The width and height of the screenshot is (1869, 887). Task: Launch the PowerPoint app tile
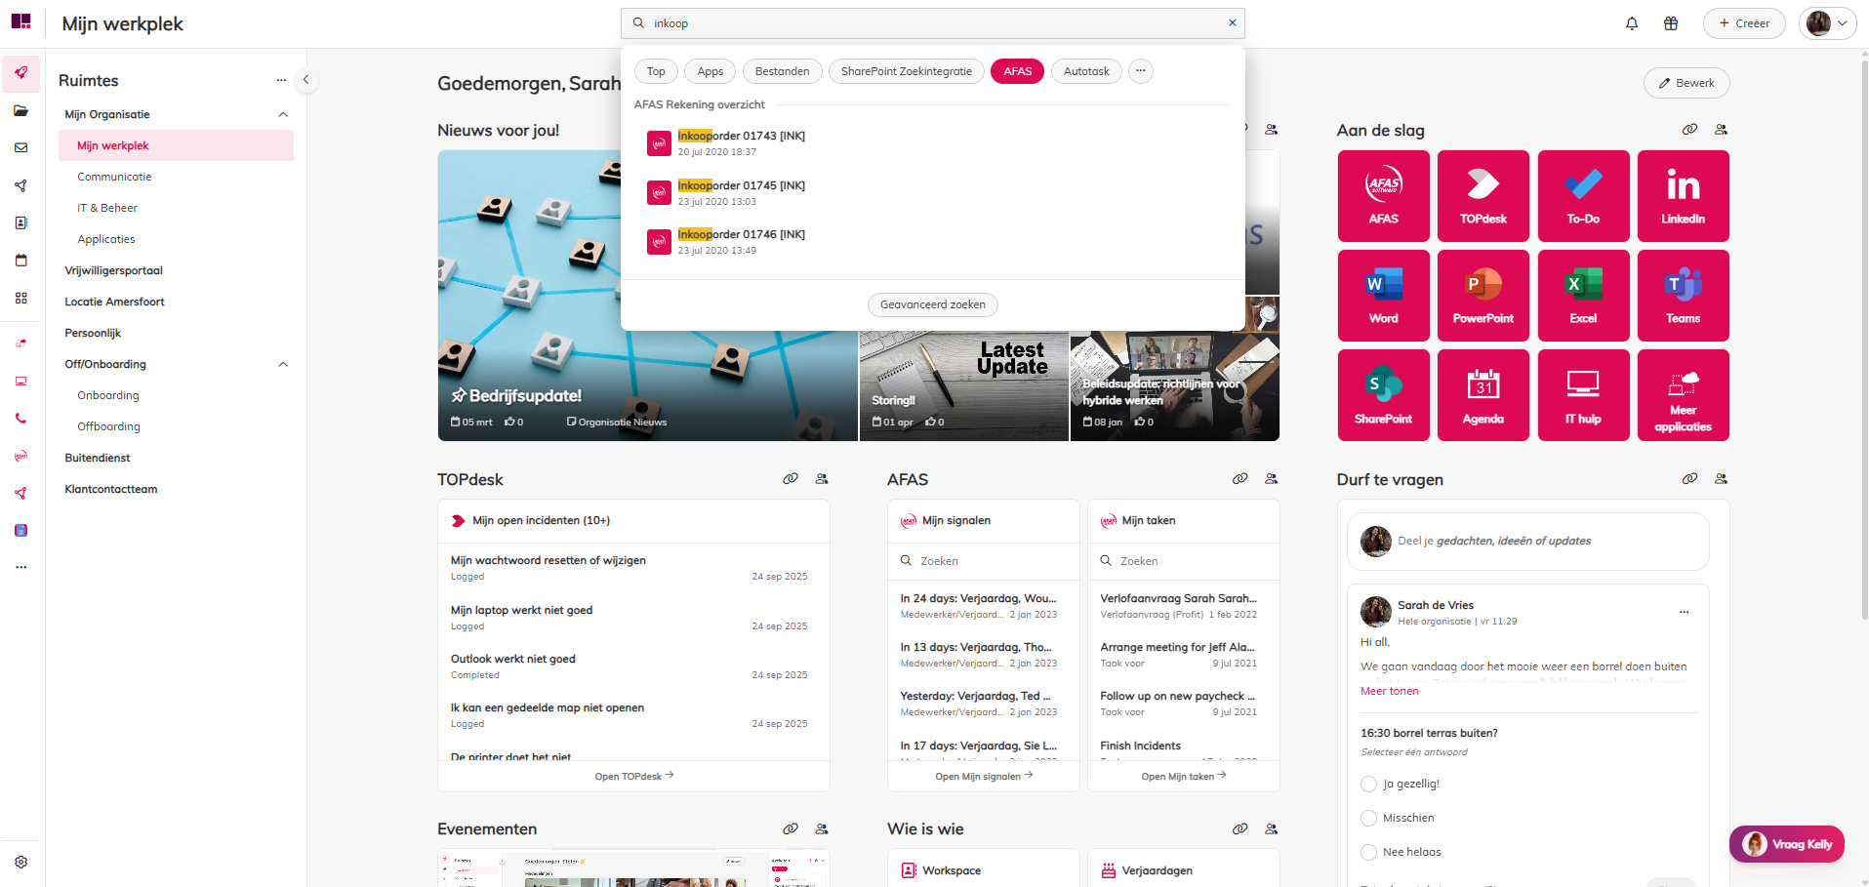coord(1483,296)
